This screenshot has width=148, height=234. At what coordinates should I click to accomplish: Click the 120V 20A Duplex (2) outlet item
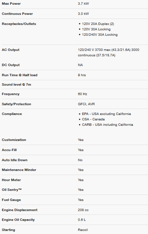point(98,24)
